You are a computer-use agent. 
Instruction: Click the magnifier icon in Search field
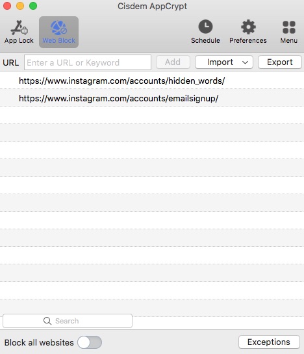click(x=47, y=321)
